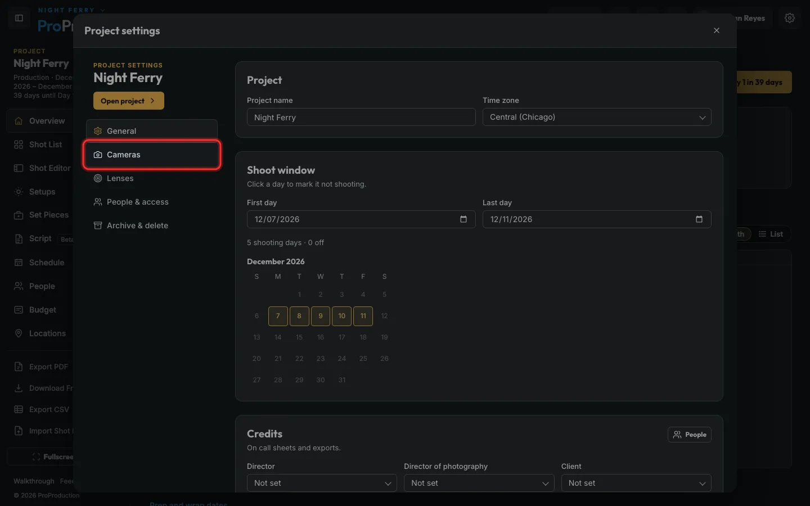The height and width of the screenshot is (506, 810).
Task: Click the Walkthrough link
Action: (34, 481)
